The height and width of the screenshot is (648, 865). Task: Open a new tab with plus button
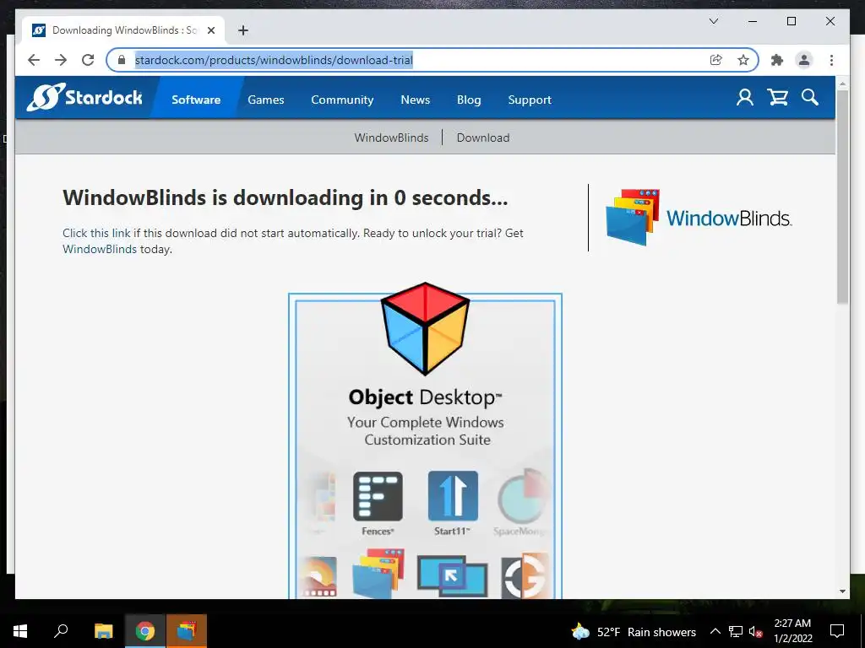[x=242, y=30]
